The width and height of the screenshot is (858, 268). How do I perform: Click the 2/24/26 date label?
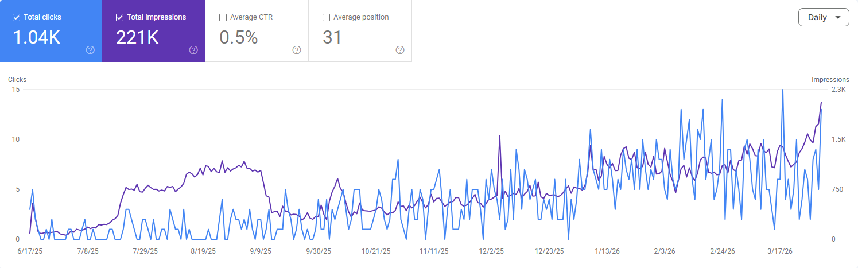click(x=722, y=251)
